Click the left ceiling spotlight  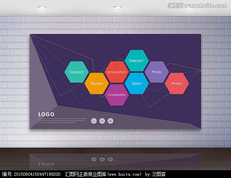41,8
